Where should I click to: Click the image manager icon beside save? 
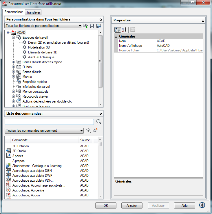click(x=98, y=26)
